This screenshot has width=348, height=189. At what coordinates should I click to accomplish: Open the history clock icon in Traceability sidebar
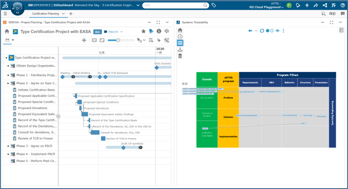pyautogui.click(x=180, y=36)
